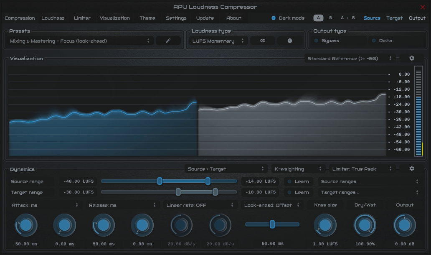Click the Source range -40.00 LUFS field
The height and width of the screenshot is (255, 431).
(x=78, y=181)
